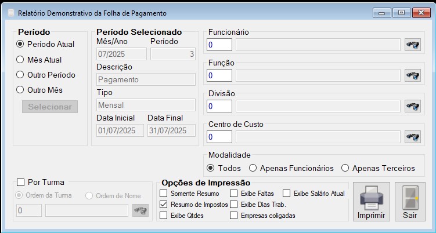The image size is (436, 233).
Task: Click the Imprimir printer button
Action: pyautogui.click(x=371, y=202)
